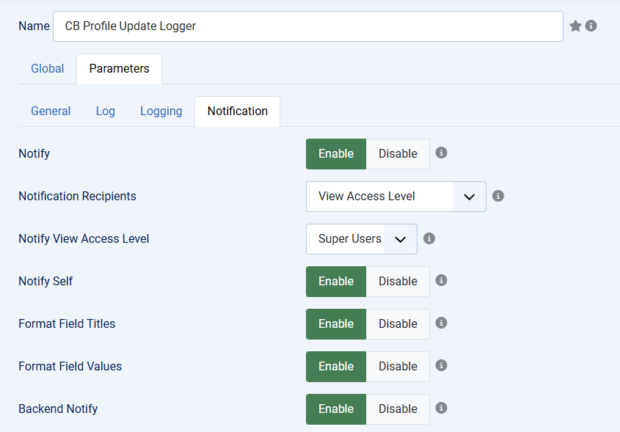Click info icon for Format Field Values
Viewport: 620px width, 432px height.
tap(441, 365)
